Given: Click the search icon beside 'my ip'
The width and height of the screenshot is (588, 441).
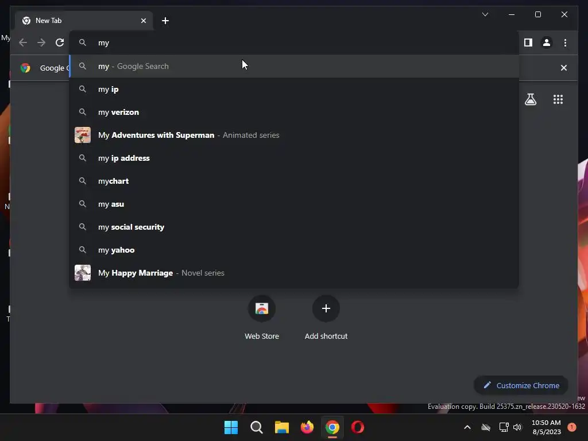Looking at the screenshot, I should point(83,89).
